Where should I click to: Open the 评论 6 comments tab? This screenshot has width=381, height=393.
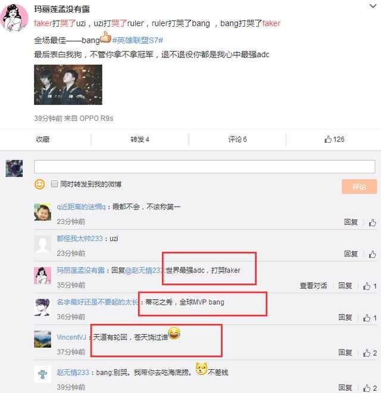point(238,139)
